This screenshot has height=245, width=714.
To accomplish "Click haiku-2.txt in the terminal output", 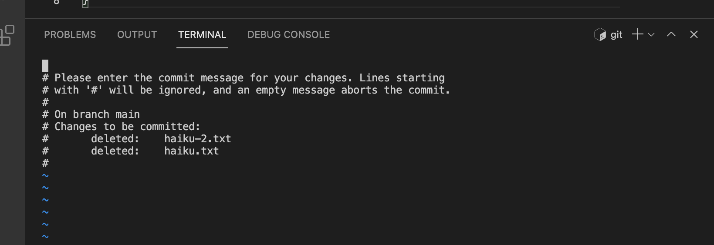I will [197, 139].
